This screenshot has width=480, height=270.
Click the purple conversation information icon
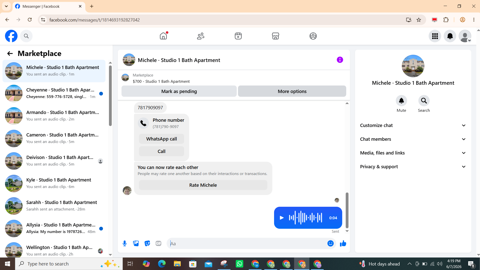point(340,60)
